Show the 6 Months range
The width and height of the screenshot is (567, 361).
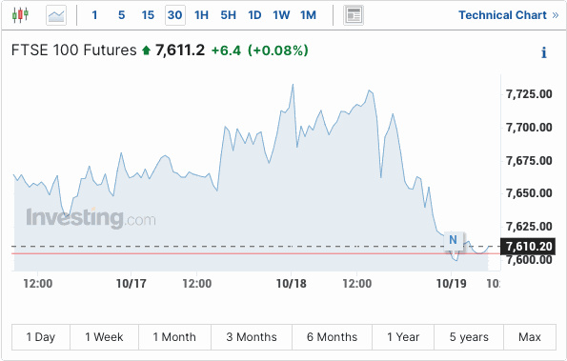coord(332,337)
